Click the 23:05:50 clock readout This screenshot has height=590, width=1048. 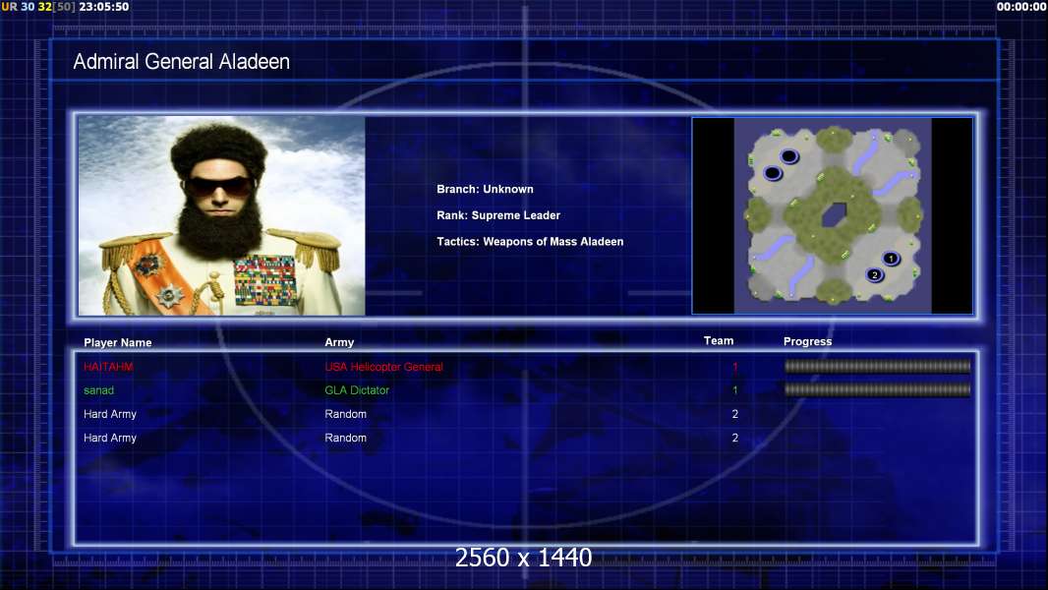[103, 7]
